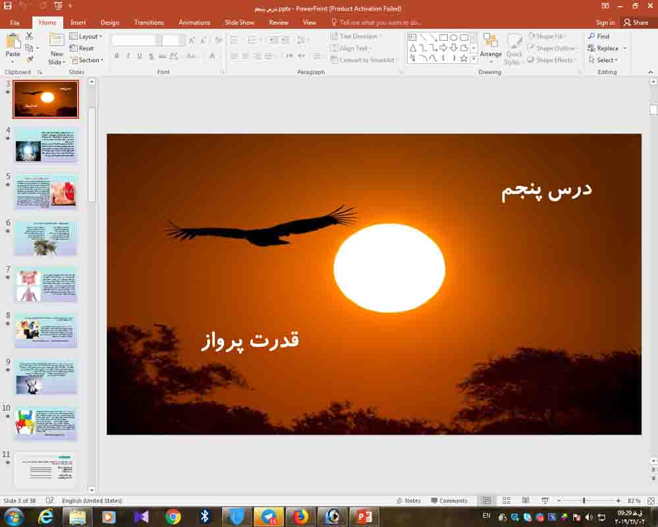Screen dimensions: 658x527
Task: Select the triangle shape in shapes gallery
Action: (413, 48)
